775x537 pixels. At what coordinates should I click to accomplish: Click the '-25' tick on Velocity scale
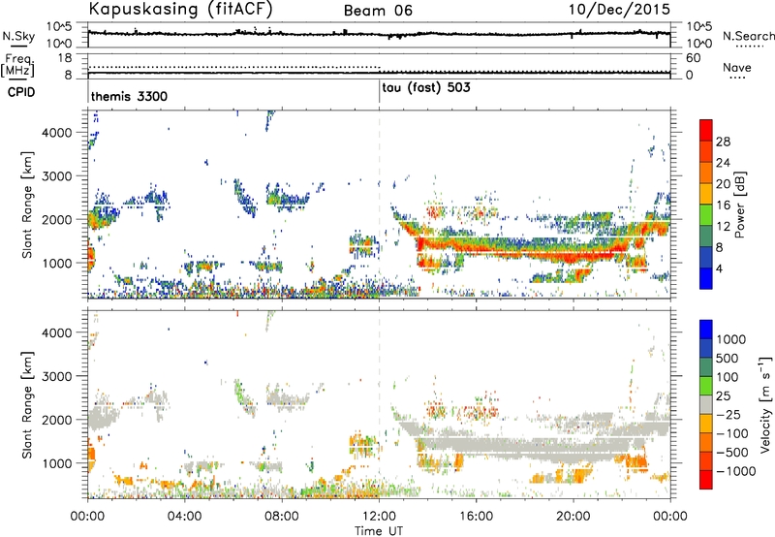[728, 414]
